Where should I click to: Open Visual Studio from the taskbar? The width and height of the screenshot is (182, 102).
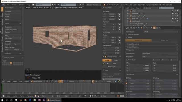pos(44,100)
